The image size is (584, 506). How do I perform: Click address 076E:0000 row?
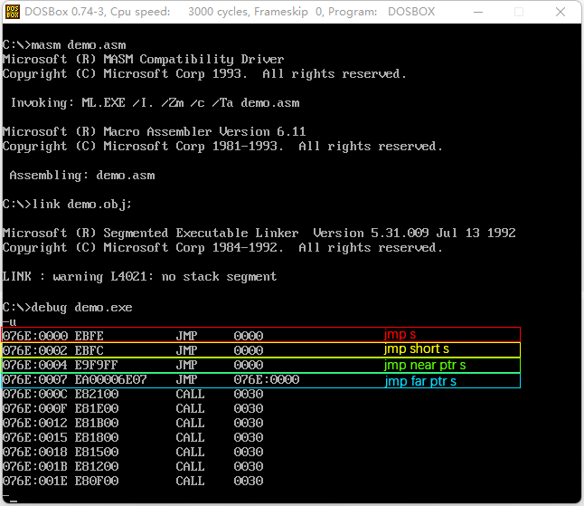pos(260,335)
